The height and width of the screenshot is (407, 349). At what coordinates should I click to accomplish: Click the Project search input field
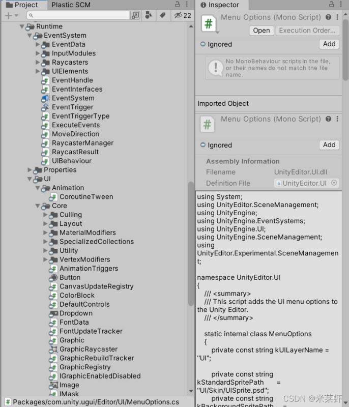click(x=78, y=15)
